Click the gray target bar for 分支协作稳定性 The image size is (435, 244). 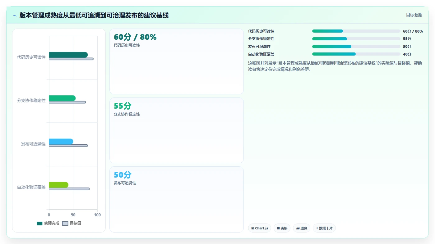pyautogui.click(x=67, y=102)
